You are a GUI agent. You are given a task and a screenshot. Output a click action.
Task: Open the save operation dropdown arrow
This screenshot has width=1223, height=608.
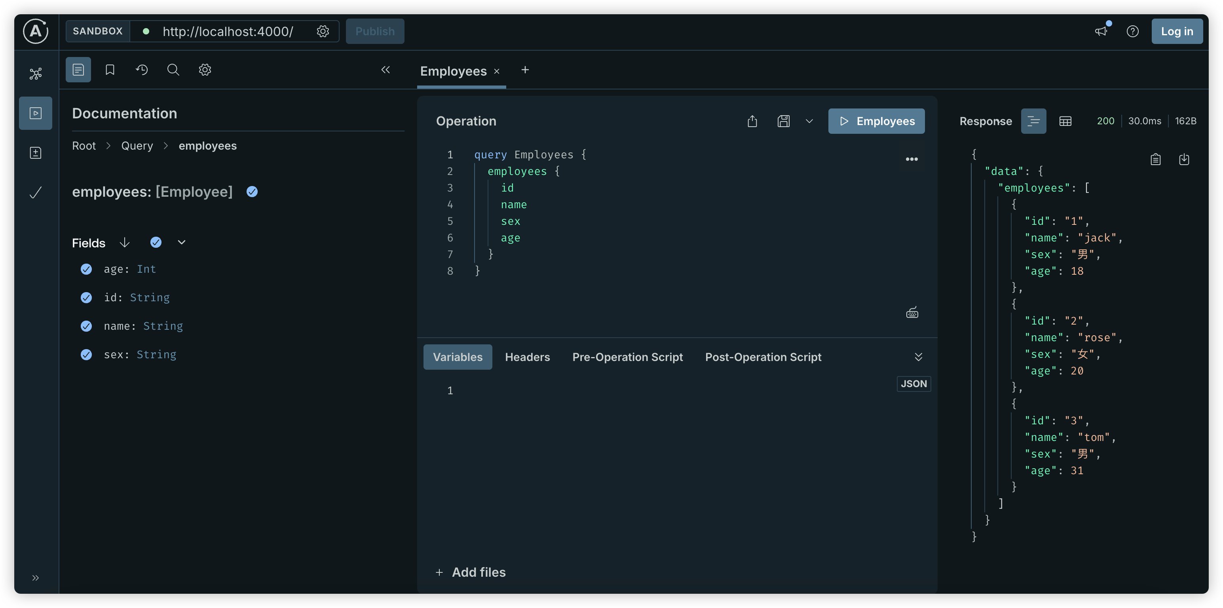809,121
